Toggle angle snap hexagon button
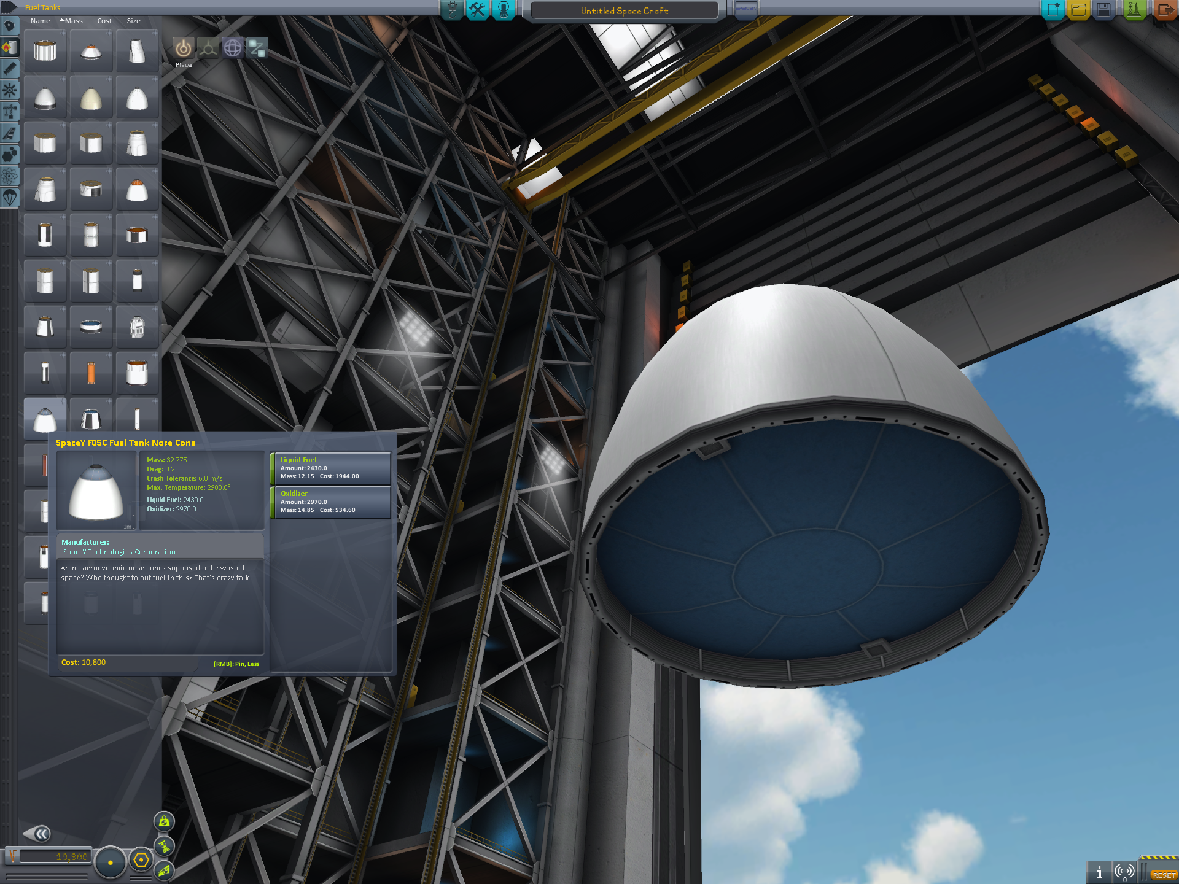1179x884 pixels. click(x=141, y=860)
